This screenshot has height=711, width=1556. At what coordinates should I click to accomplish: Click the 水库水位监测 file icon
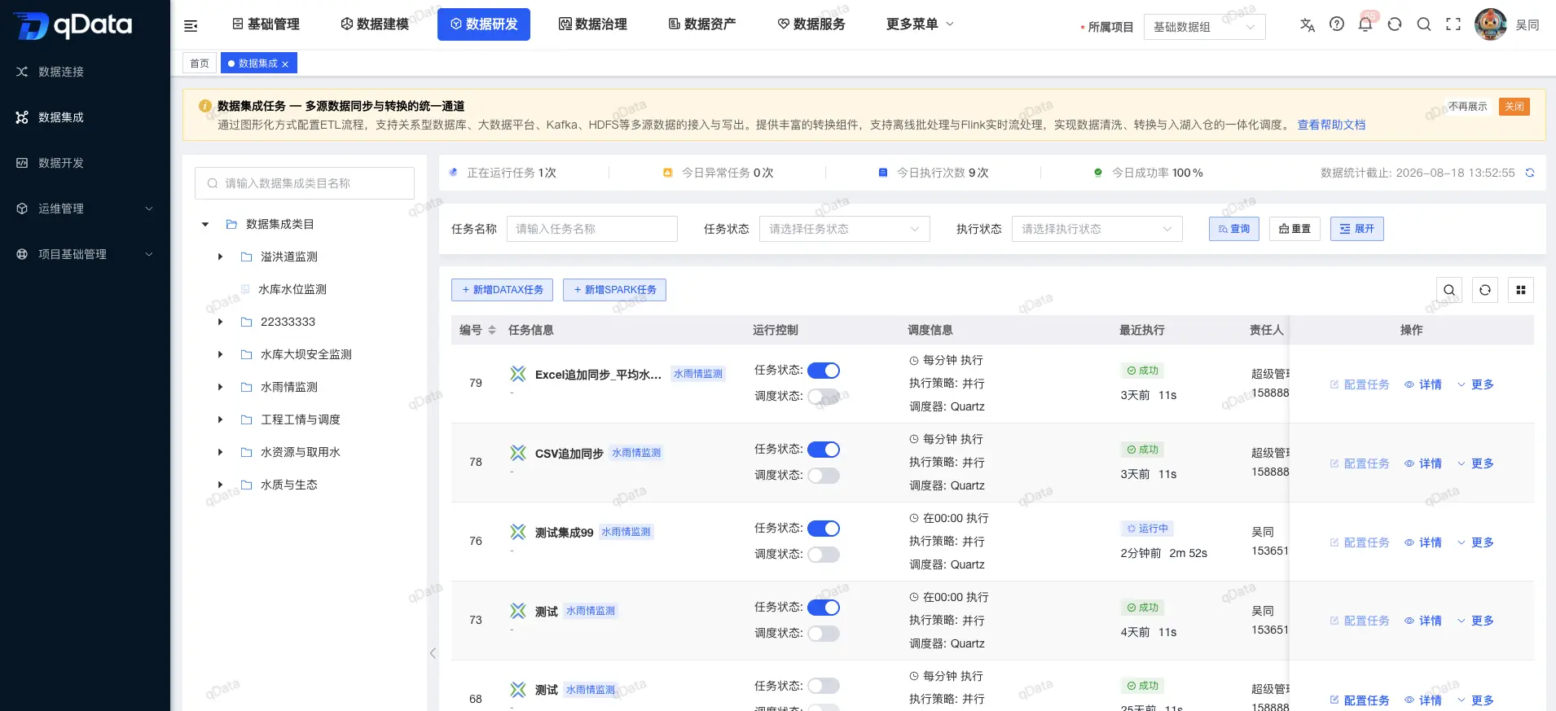(x=245, y=289)
